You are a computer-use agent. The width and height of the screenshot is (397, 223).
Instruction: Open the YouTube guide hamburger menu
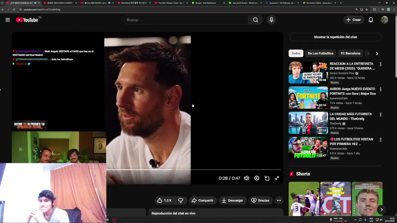pyautogui.click(x=7, y=20)
